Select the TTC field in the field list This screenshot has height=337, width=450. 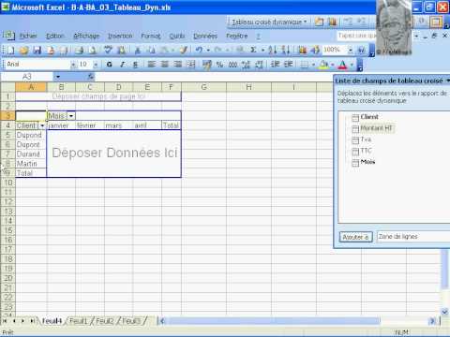click(x=366, y=151)
